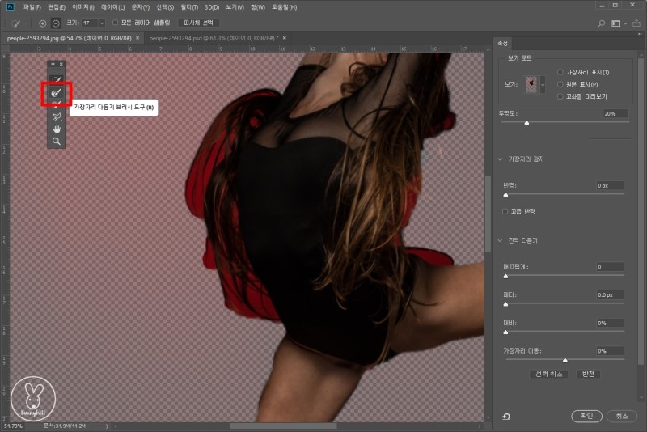Click the 투명도 transparency slider handle
The image size is (647, 432).
coord(526,123)
